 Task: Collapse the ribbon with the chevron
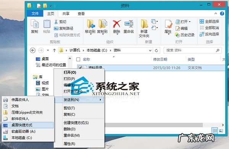[216, 14]
